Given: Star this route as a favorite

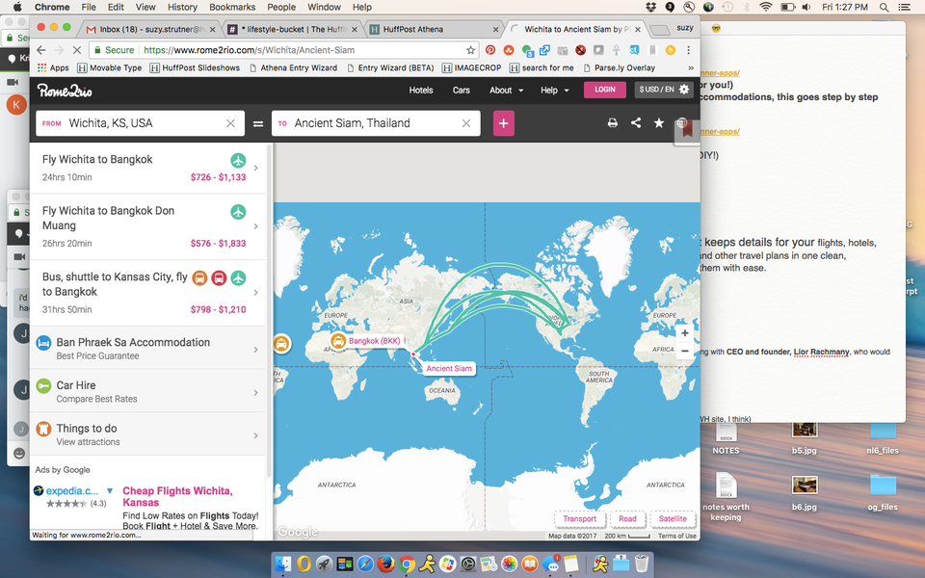Looking at the screenshot, I should point(659,122).
